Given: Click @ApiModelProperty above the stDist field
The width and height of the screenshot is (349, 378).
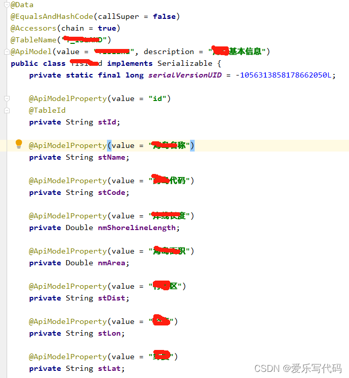Looking at the screenshot, I should pos(68,286).
